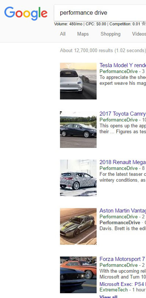This screenshot has height=298, width=146.
Task: Open the Tesla Model Y article link
Action: tap(123, 65)
